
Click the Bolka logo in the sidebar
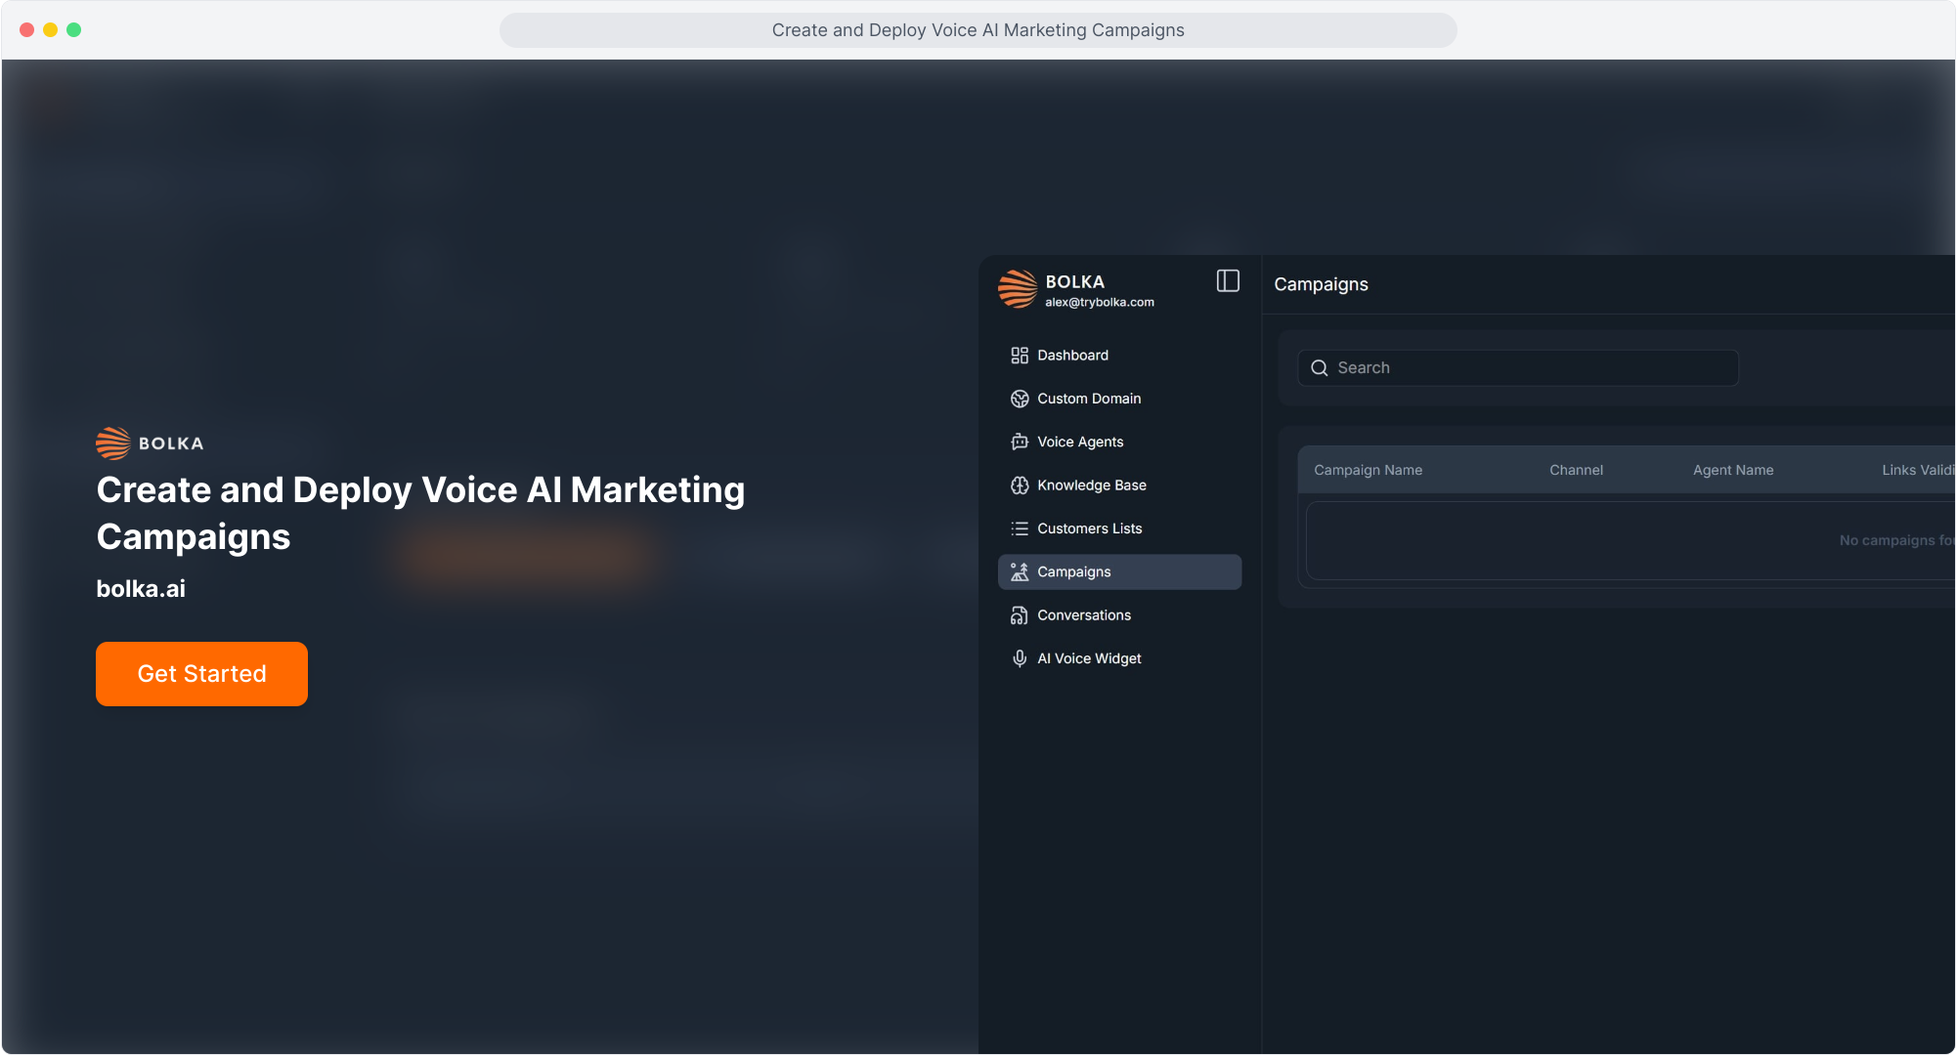pos(1017,289)
